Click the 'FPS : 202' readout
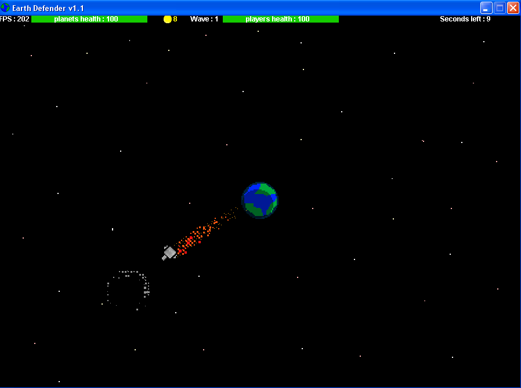The width and height of the screenshot is (521, 388). (x=15, y=19)
